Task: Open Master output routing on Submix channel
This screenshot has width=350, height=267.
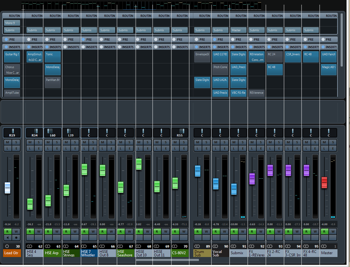Action: coord(239,30)
